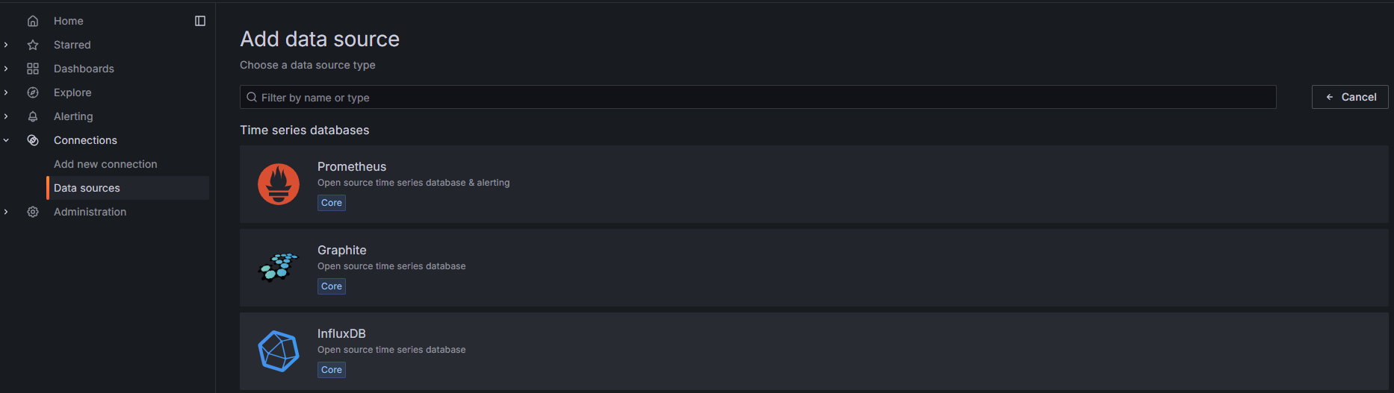The height and width of the screenshot is (393, 1394).
Task: Click the Starred star icon
Action: pyautogui.click(x=33, y=45)
